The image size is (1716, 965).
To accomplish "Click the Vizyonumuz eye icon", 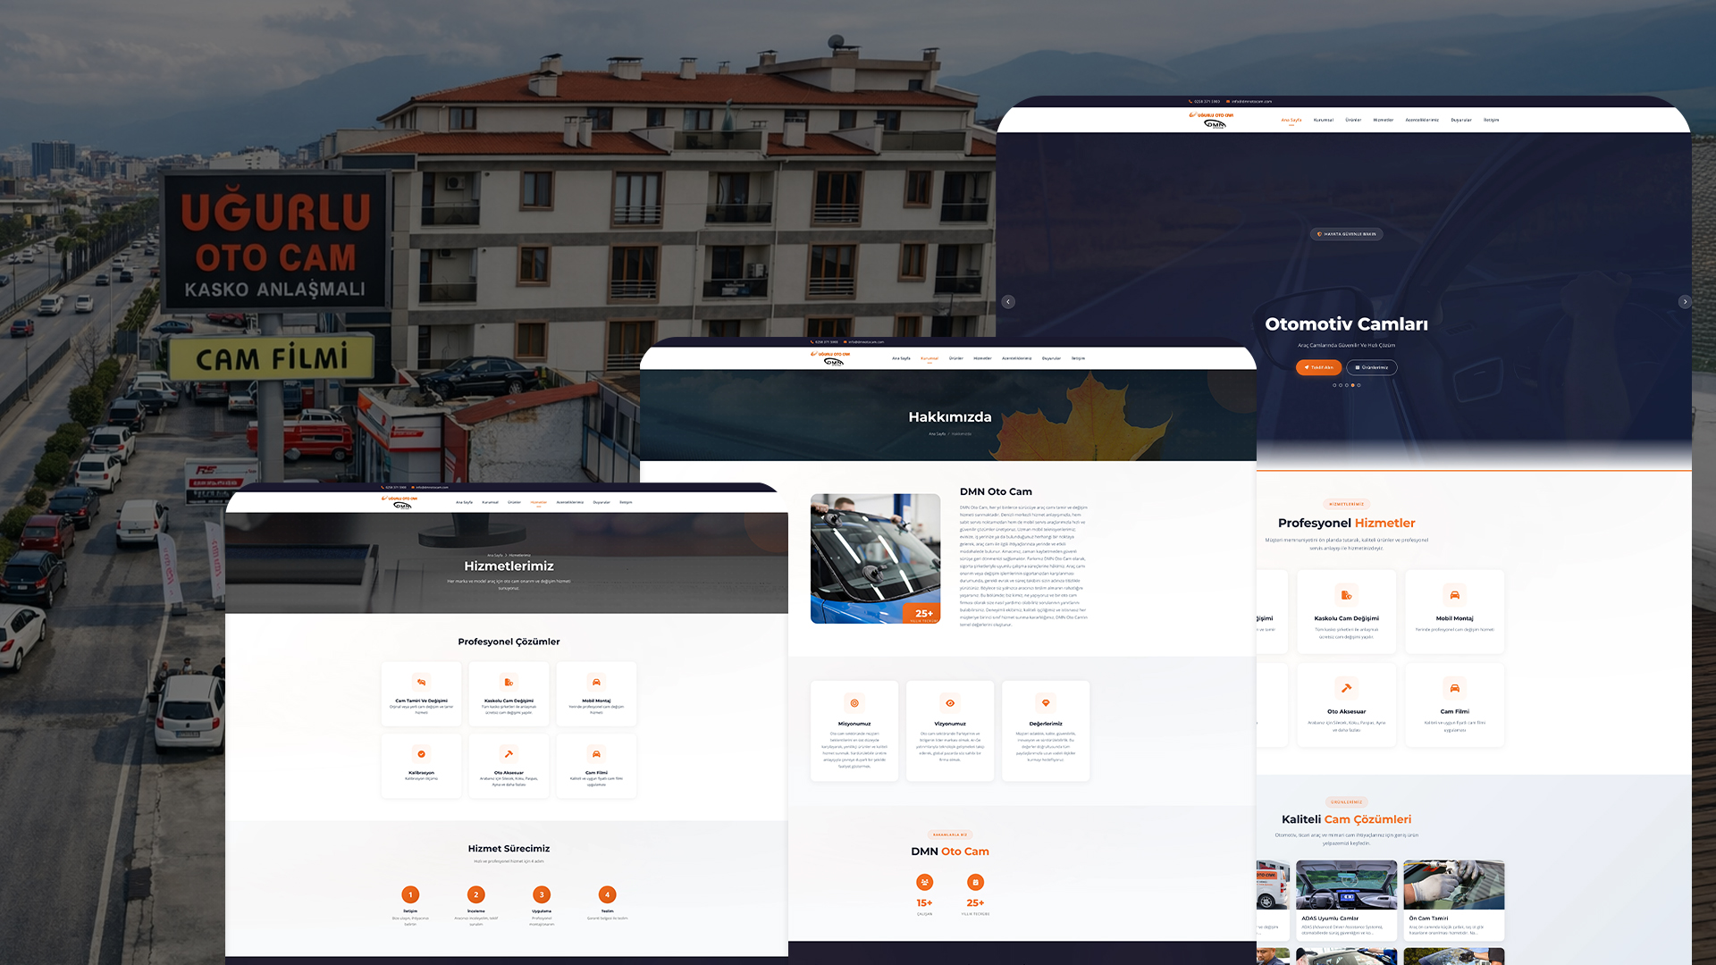I will point(950,703).
